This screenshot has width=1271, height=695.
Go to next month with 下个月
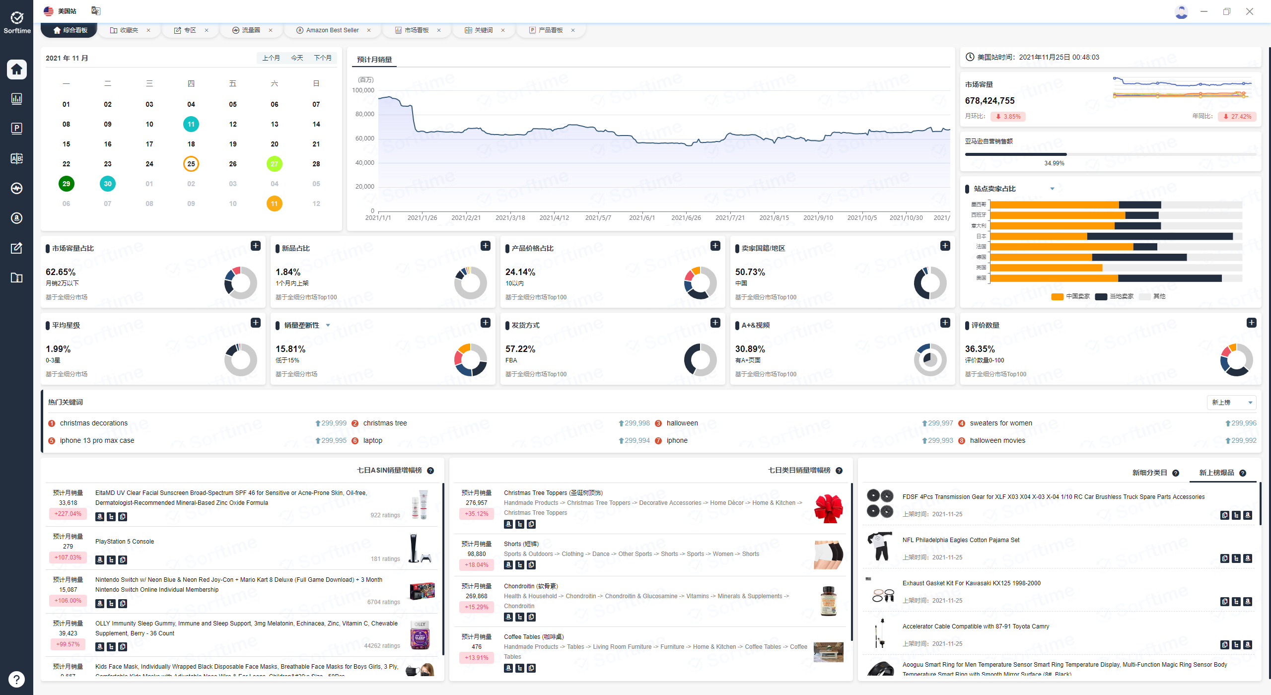pos(323,58)
